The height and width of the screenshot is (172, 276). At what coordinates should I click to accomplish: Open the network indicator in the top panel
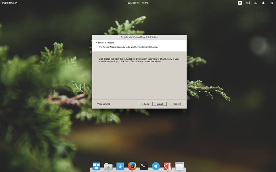click(x=256, y=3)
